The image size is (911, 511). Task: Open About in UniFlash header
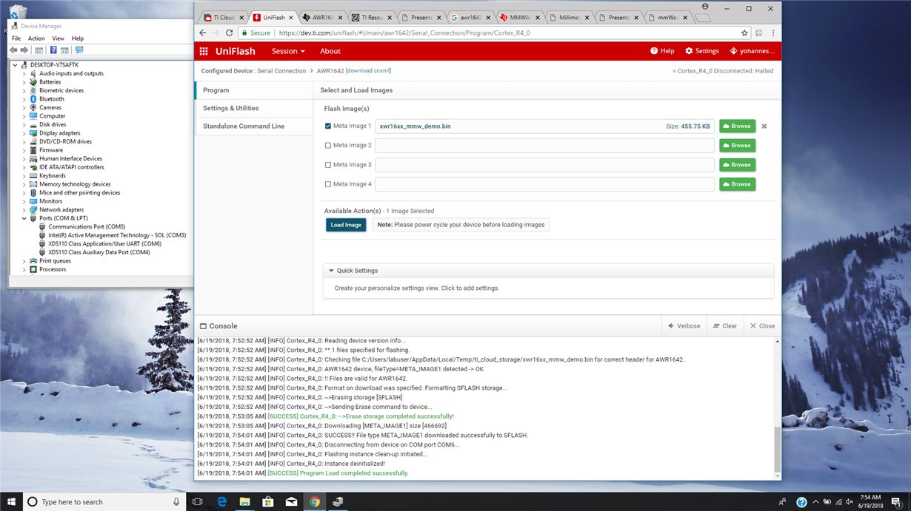(330, 51)
